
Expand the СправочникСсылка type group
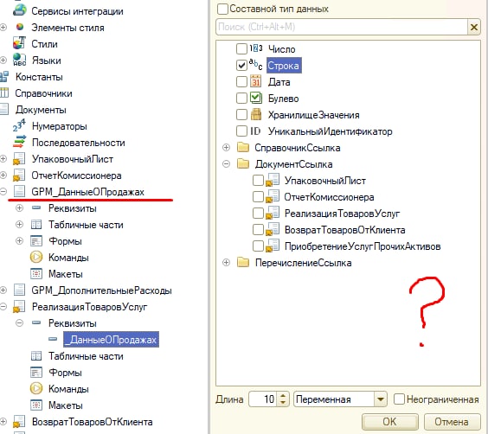tap(226, 147)
